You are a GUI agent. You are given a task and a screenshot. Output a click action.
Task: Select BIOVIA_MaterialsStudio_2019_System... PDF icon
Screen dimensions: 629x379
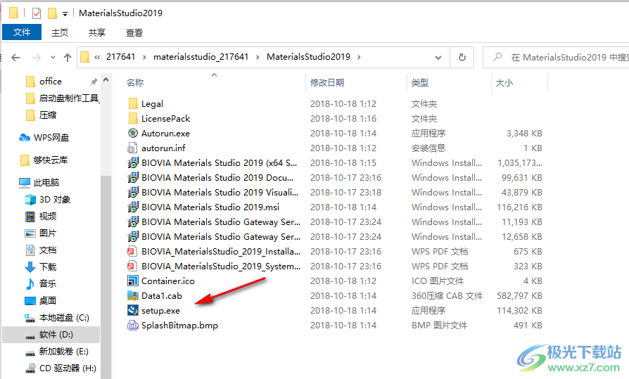click(132, 266)
